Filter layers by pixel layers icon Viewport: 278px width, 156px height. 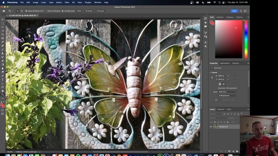coord(224,114)
